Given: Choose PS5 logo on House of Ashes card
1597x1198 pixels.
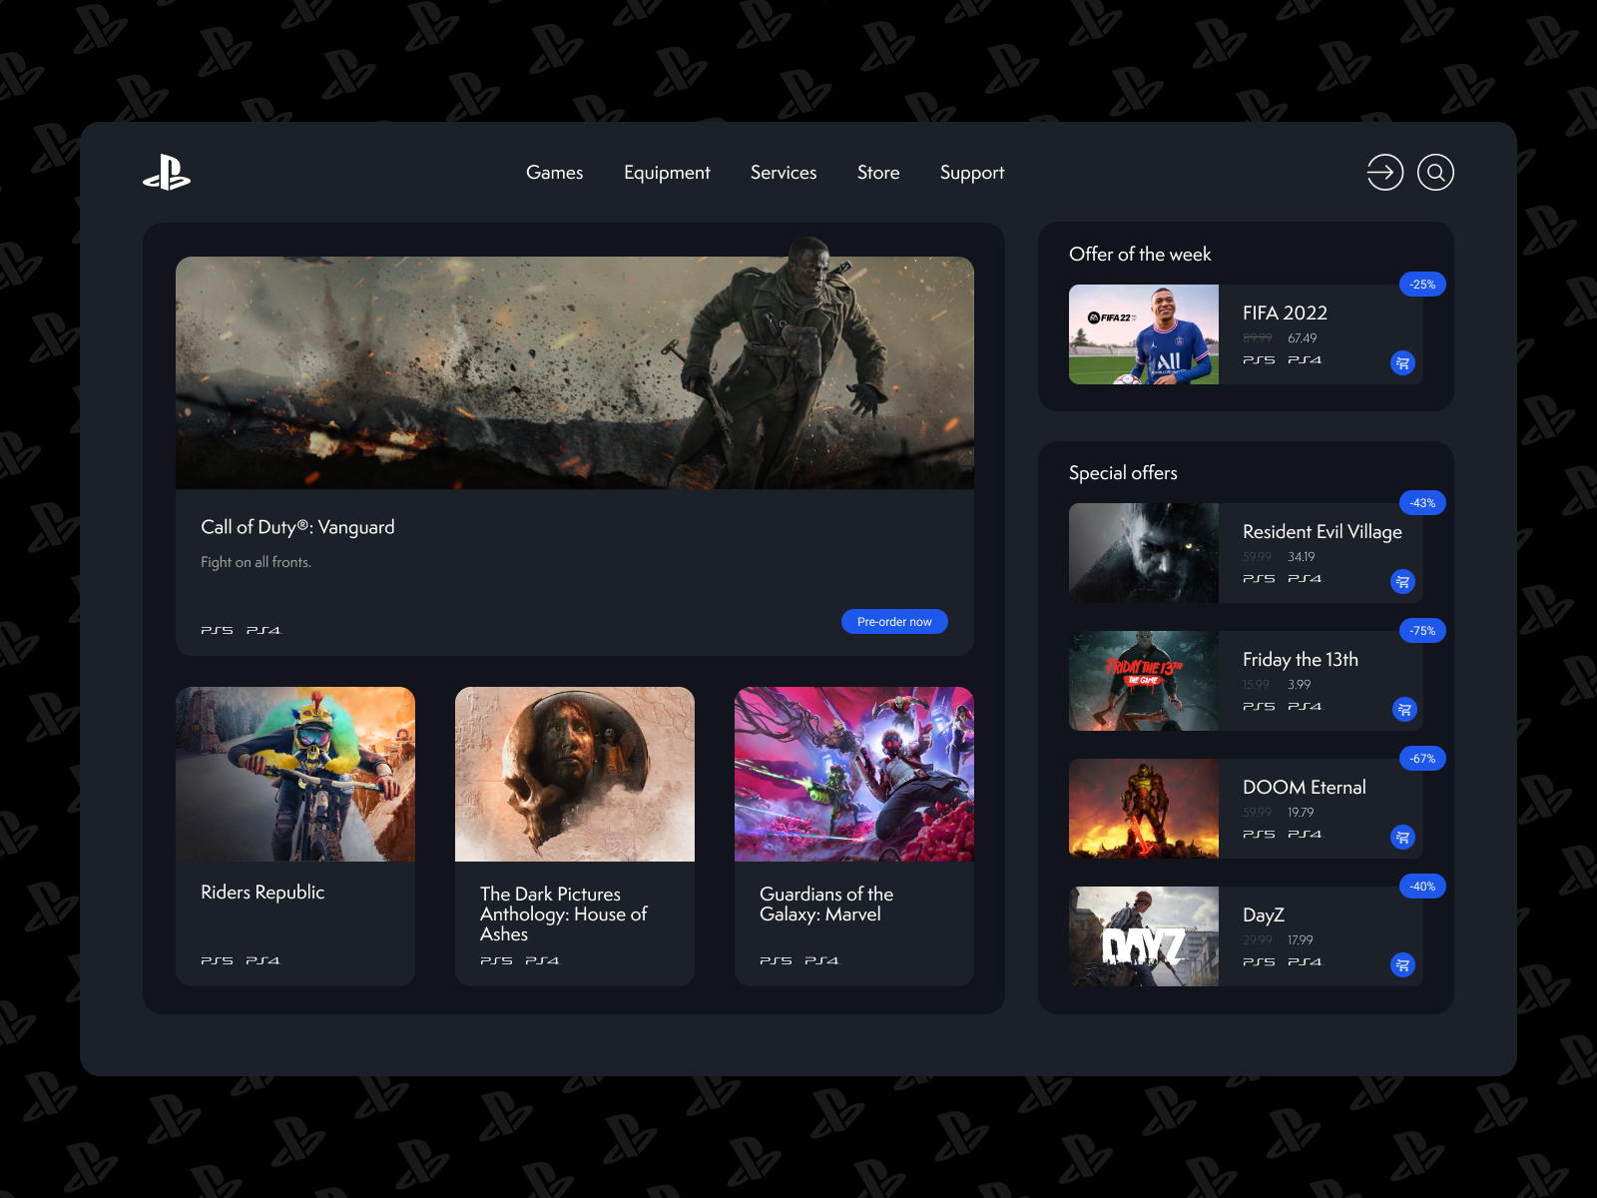Looking at the screenshot, I should [x=496, y=960].
